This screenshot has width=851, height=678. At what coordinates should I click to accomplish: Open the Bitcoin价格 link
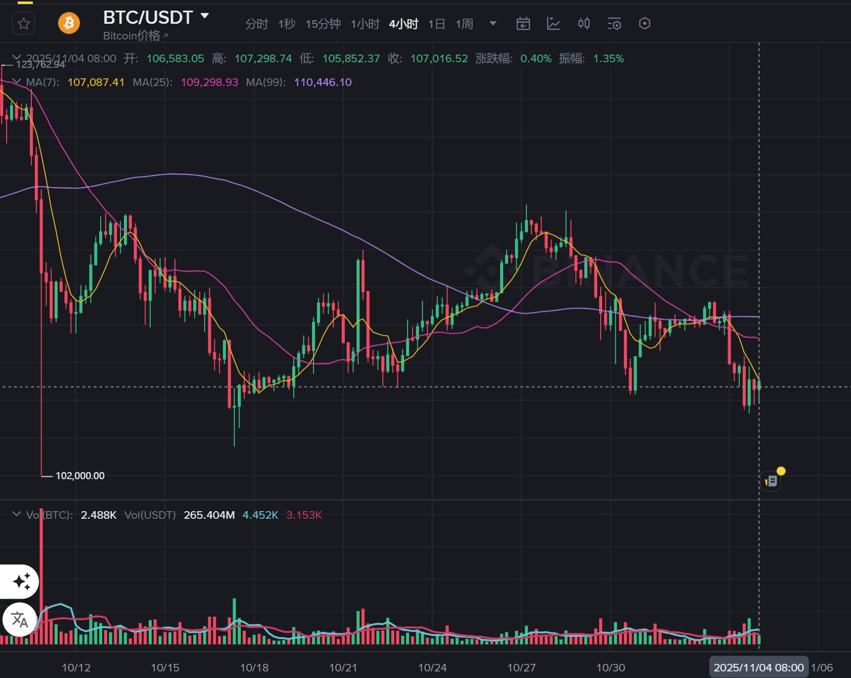pyautogui.click(x=136, y=36)
